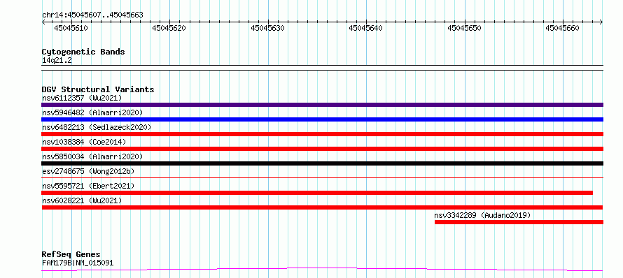Viewport: 623px width, 278px height.
Task: Open the nsv5595721 (Ebert2021) label
Action: coord(88,186)
